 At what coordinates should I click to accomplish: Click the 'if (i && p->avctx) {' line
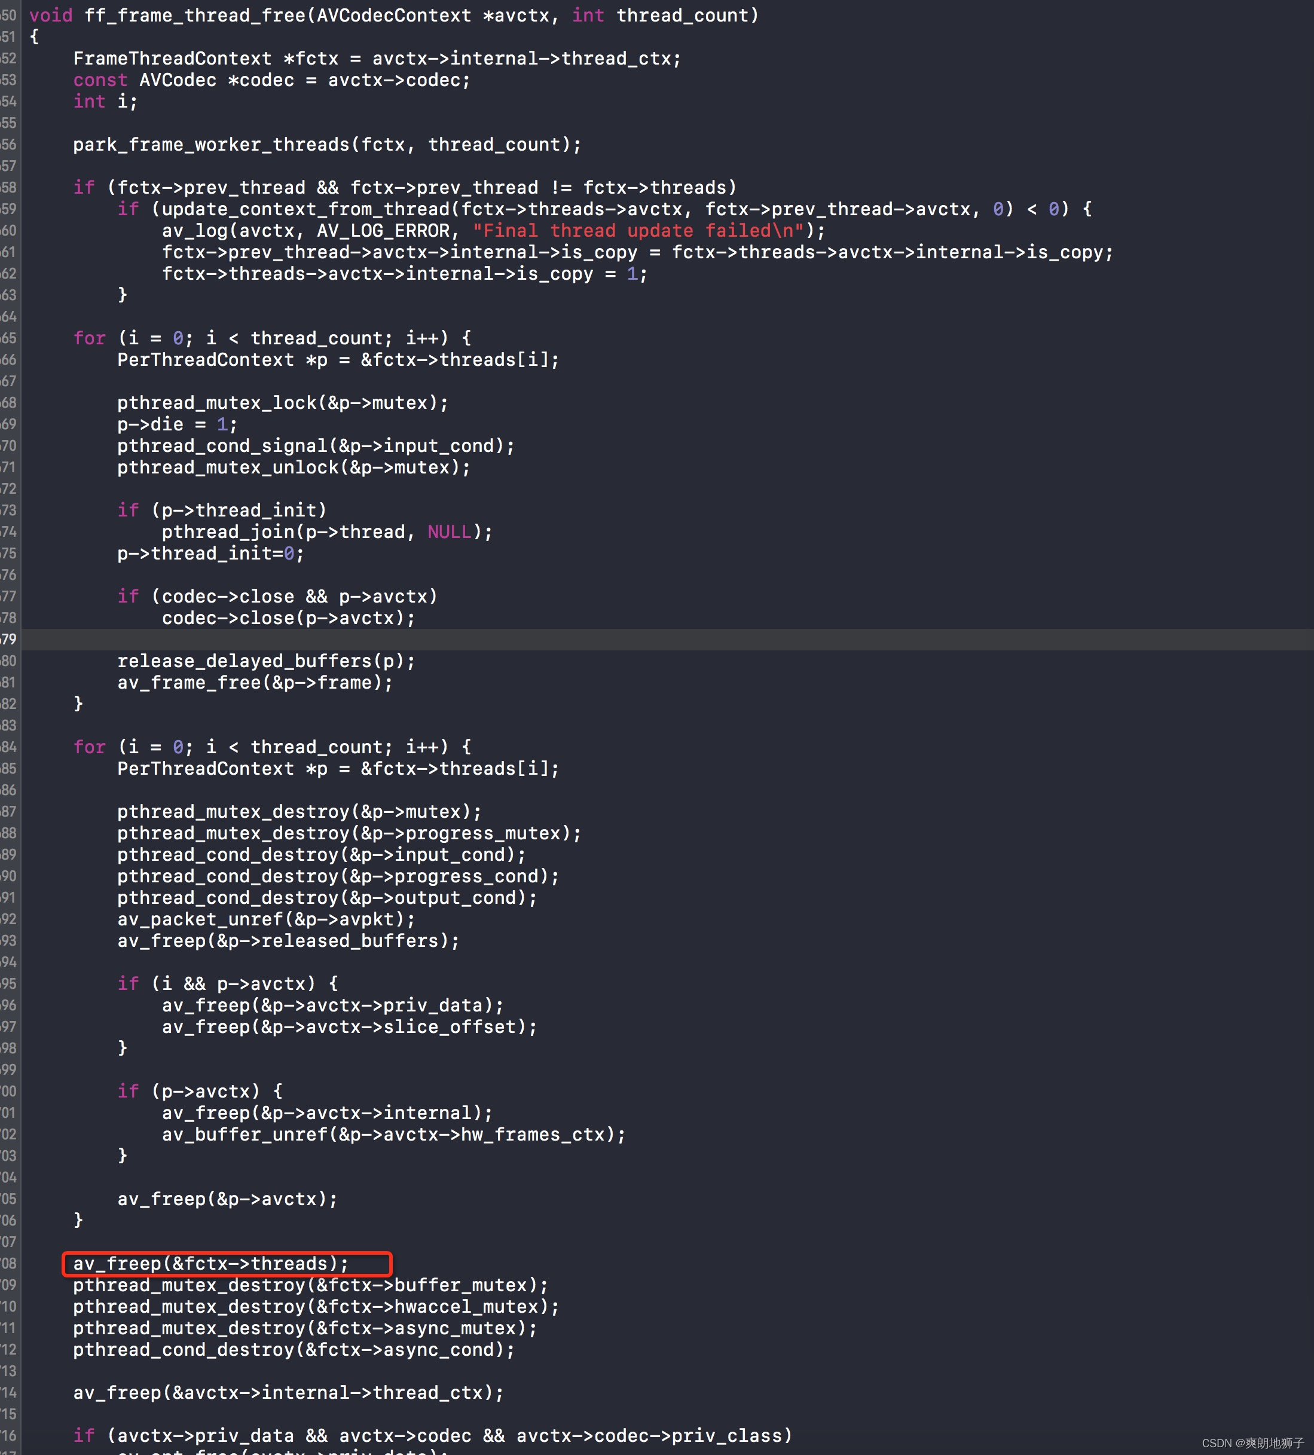click(x=228, y=984)
